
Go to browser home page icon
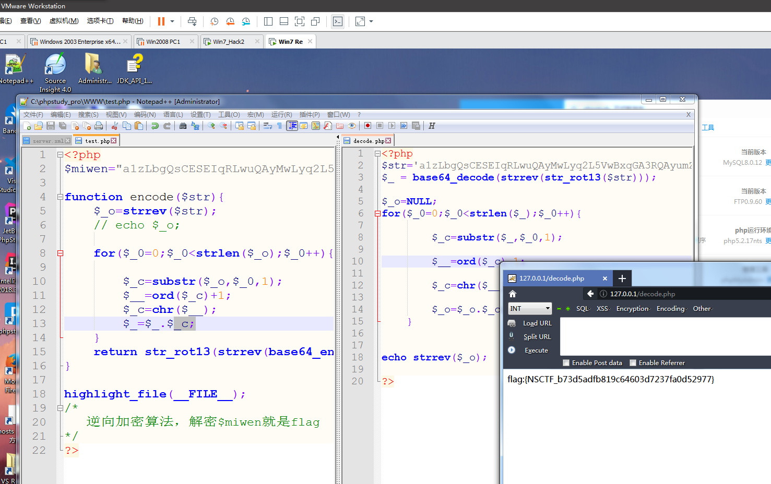point(513,294)
